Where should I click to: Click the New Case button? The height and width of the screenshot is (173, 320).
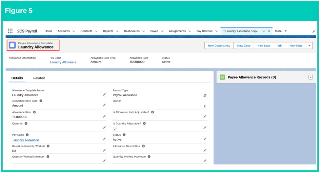pyautogui.click(x=244, y=46)
